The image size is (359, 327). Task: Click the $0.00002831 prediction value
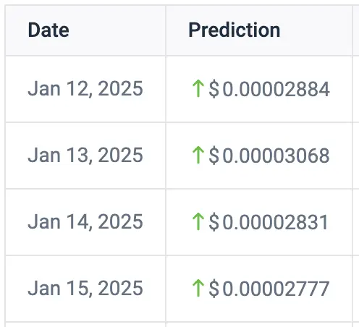coord(269,222)
